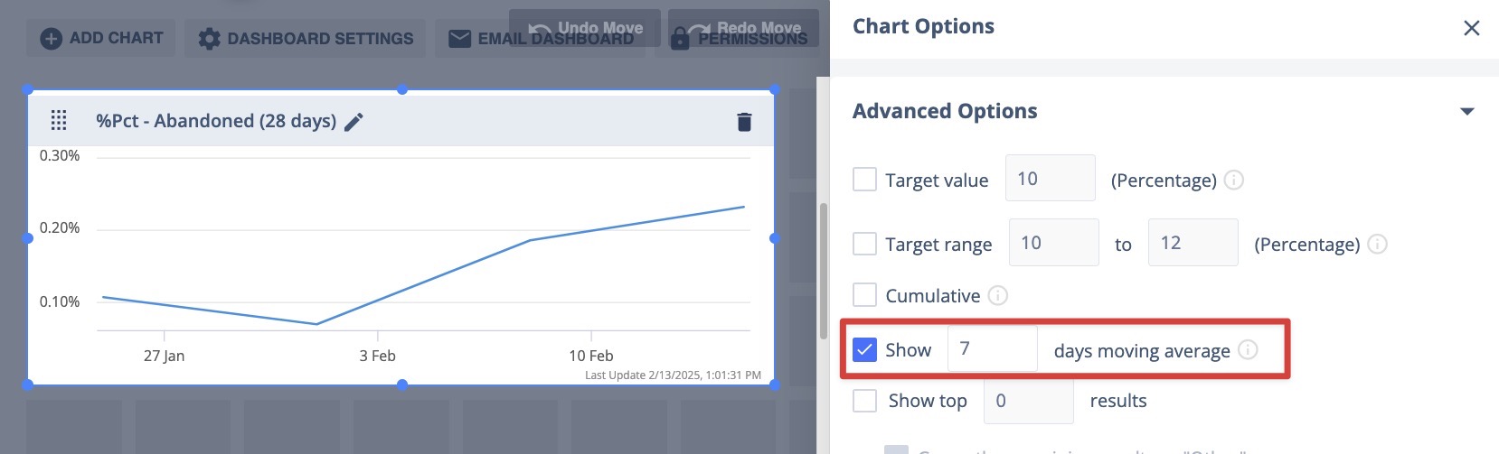Tick the Cumulative checkbox
The width and height of the screenshot is (1499, 454).
point(864,295)
